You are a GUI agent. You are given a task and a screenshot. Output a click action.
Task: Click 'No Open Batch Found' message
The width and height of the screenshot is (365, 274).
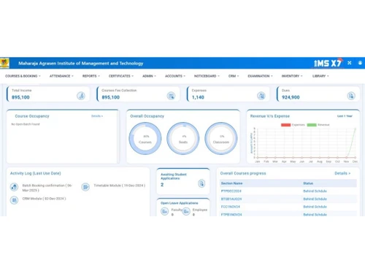pyautogui.click(x=26, y=124)
